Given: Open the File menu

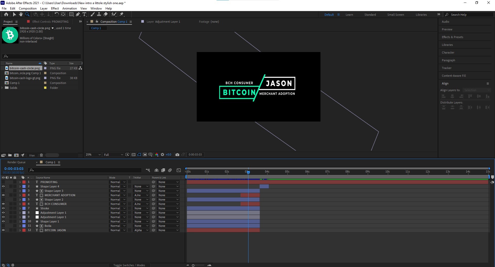Looking at the screenshot, I should (4, 8).
